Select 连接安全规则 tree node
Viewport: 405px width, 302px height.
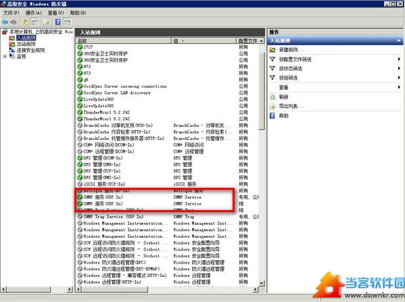30,50
